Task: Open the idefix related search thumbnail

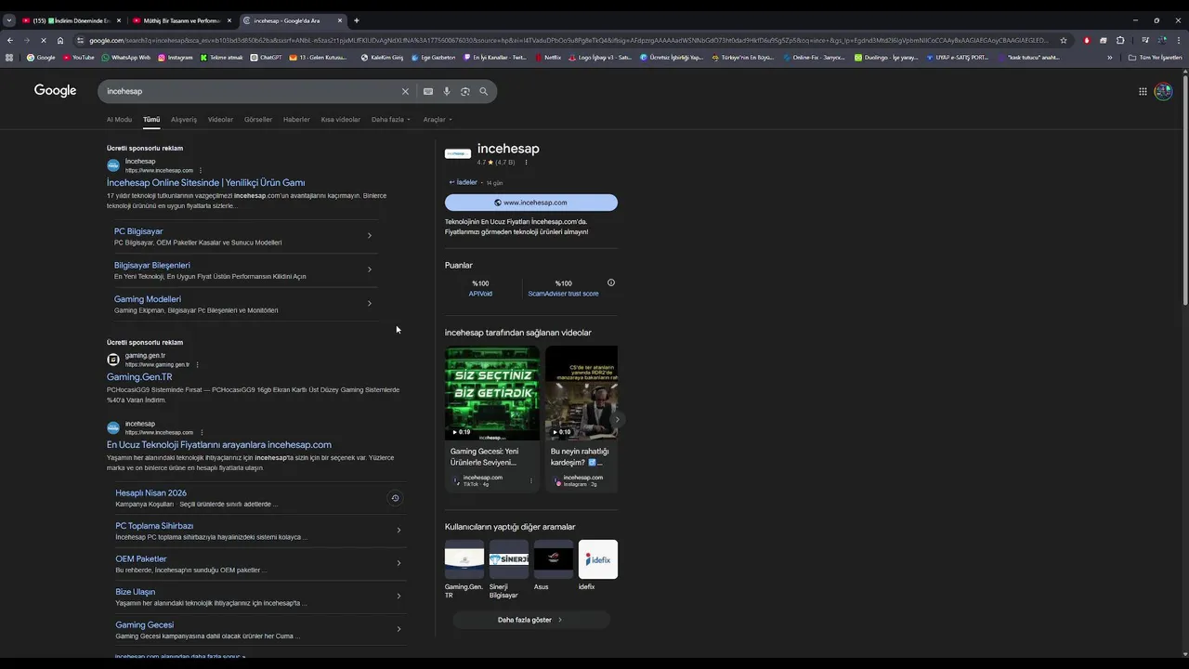Action: pyautogui.click(x=598, y=559)
